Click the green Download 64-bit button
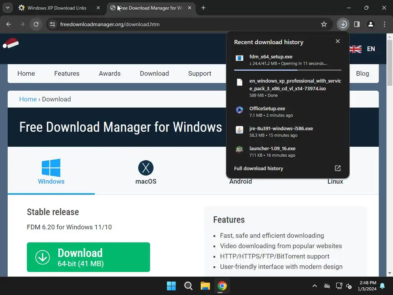Screen dimensions: 393x295 click(x=89, y=257)
